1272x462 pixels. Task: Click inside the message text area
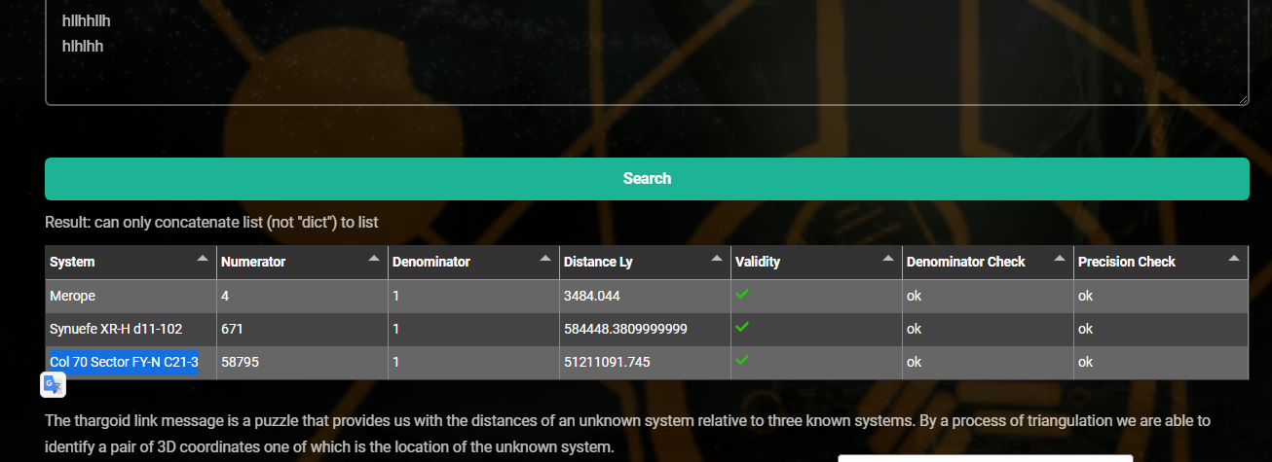coord(647,52)
